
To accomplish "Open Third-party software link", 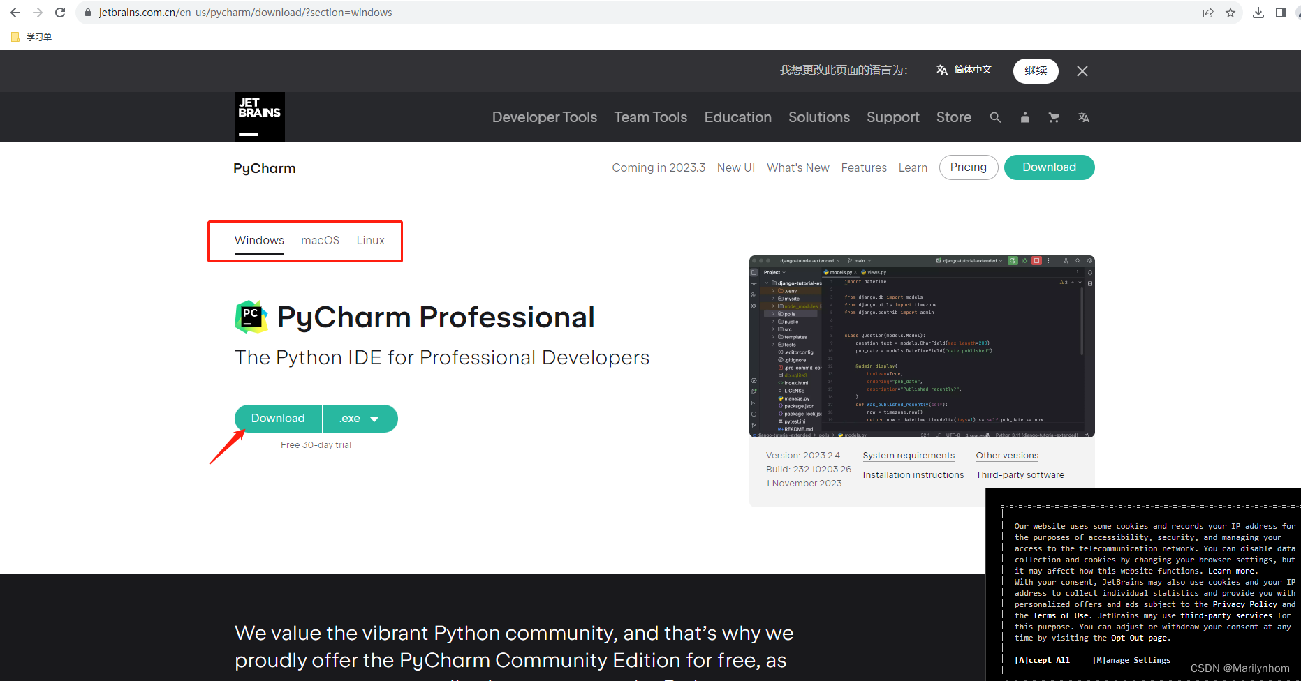I will (1020, 475).
